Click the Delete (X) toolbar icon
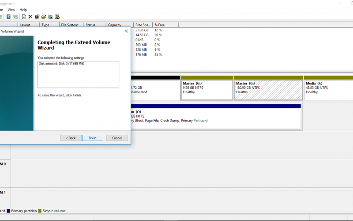353x221 pixels. [30, 17]
